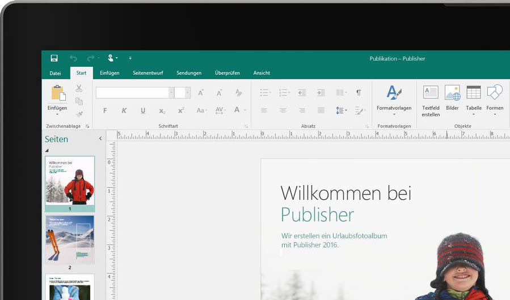Screen dimensions: 510x300
Task: Open the Datei tab
Action: (55, 73)
